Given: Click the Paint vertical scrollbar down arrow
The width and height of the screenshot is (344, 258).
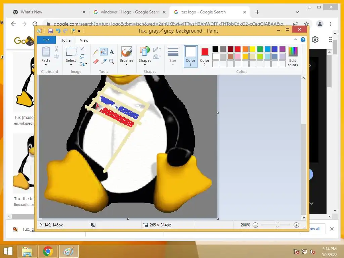Looking at the screenshot, I should coord(304,218).
